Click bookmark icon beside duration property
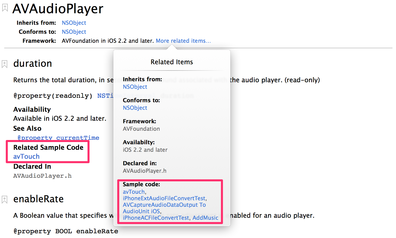Viewport: 396px width, 238px height. click(x=5, y=64)
